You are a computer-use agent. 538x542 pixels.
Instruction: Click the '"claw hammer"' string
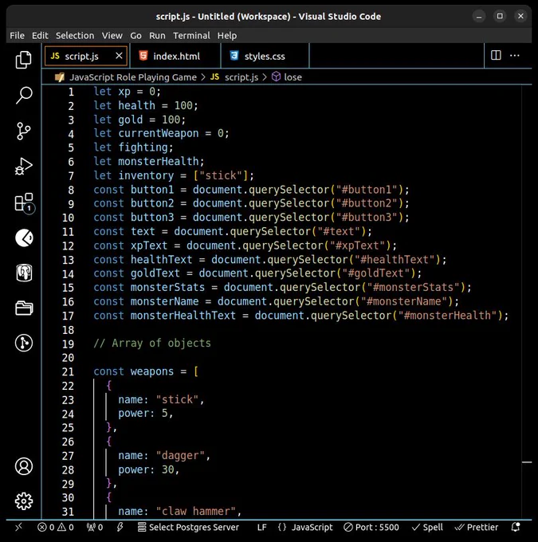(x=196, y=511)
